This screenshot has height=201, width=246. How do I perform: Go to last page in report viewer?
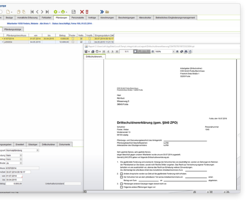click(117, 51)
